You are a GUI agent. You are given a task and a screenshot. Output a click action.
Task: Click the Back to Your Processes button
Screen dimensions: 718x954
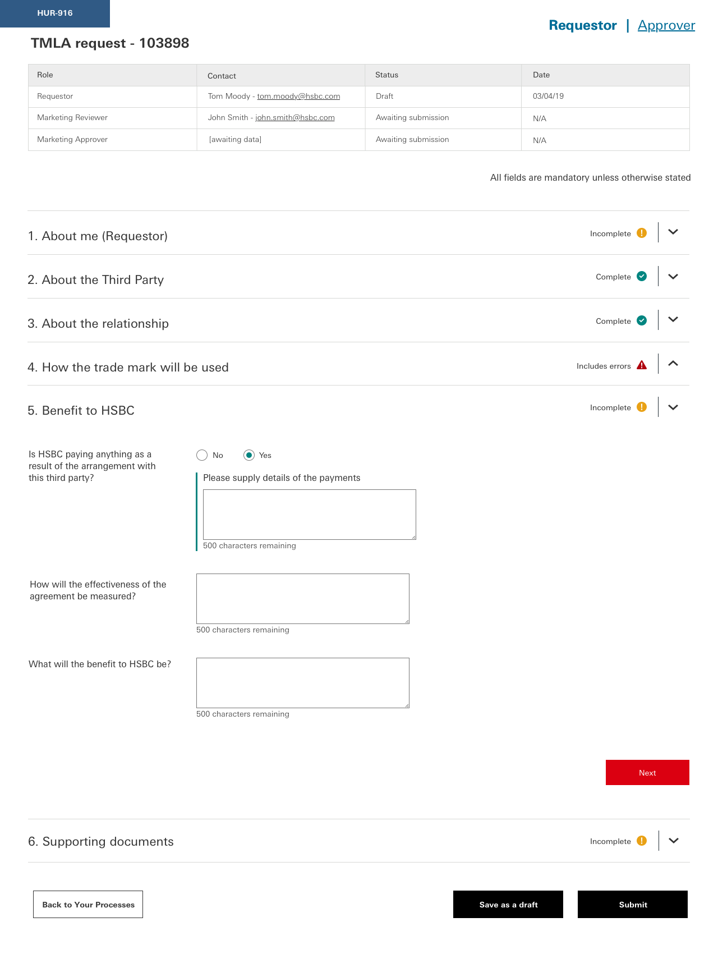coord(88,905)
